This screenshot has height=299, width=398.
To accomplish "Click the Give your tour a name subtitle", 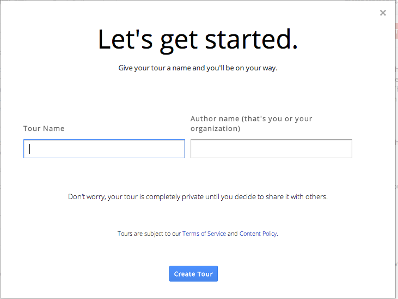I will pyautogui.click(x=198, y=68).
